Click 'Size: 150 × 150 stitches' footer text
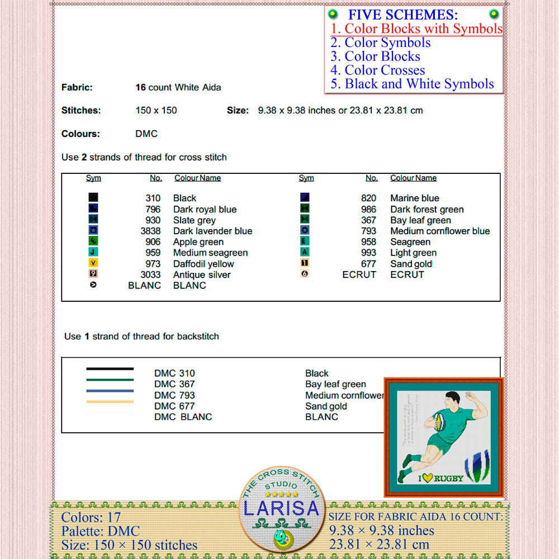 [129, 545]
